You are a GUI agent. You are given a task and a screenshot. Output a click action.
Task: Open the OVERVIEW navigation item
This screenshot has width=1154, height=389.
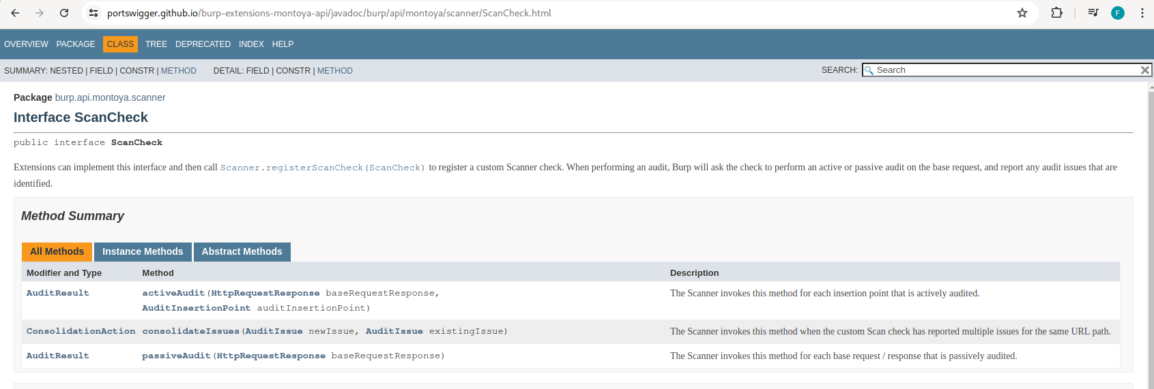(26, 44)
